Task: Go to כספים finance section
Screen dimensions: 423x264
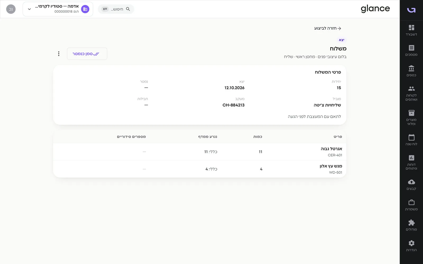Action: (411, 71)
